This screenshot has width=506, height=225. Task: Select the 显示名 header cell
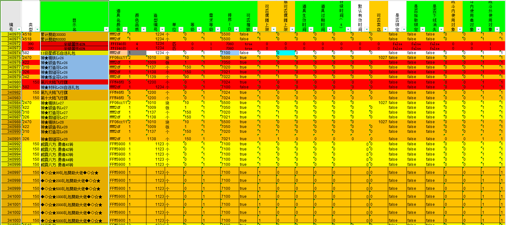pos(74,16)
